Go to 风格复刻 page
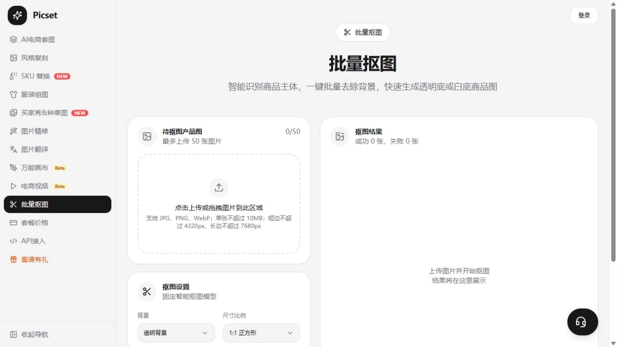 coord(58,58)
